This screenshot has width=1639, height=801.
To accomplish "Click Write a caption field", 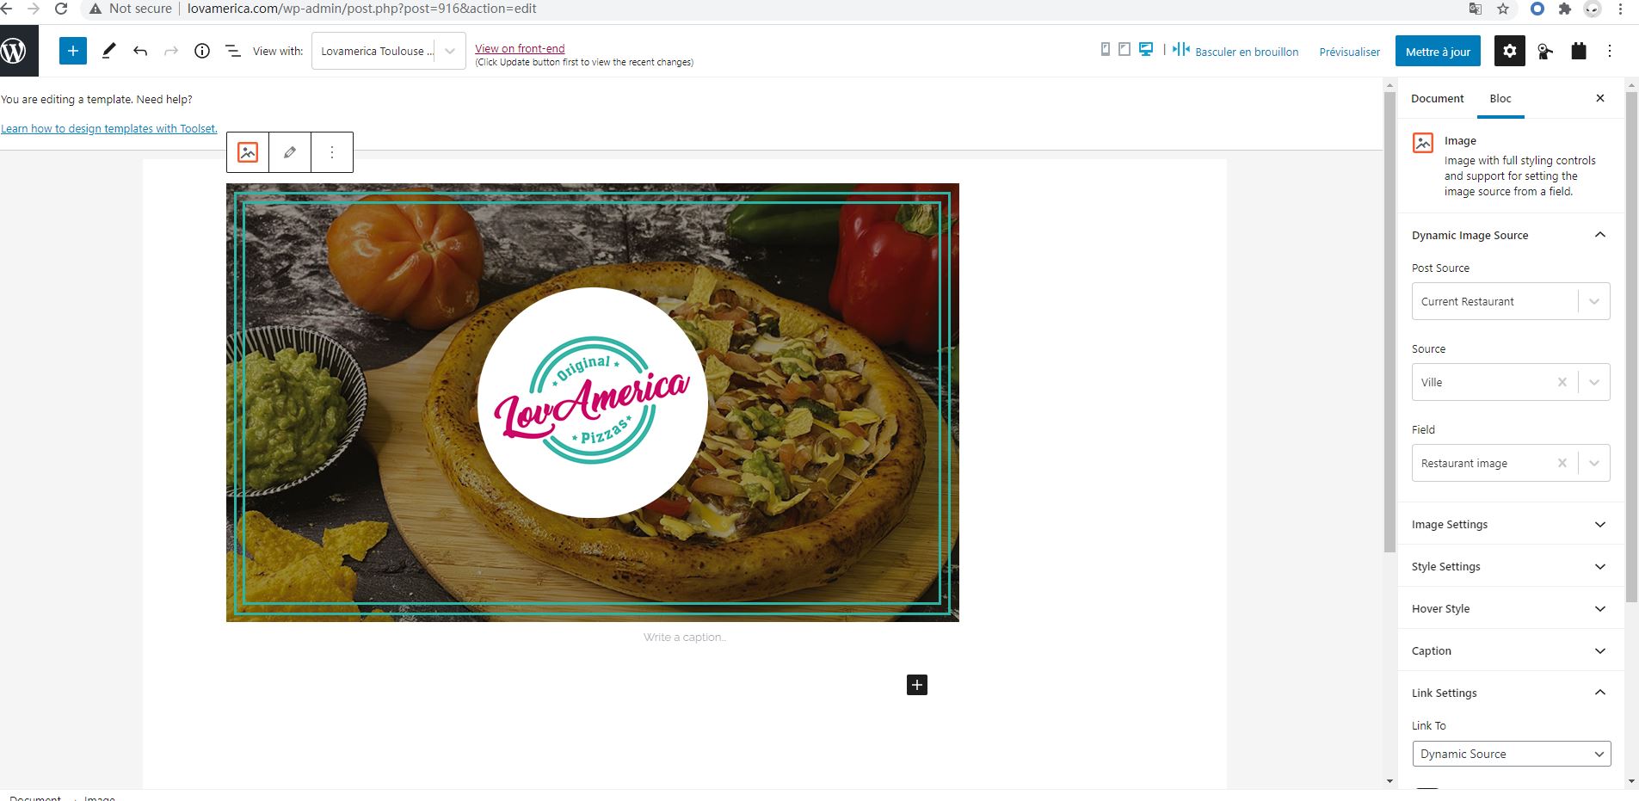I will [x=685, y=637].
